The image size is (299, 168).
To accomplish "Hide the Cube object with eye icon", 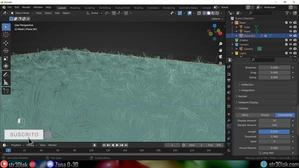I will pos(291,27).
